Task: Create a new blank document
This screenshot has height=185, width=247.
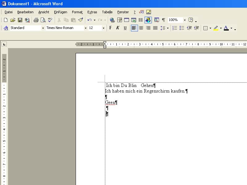Action: click(x=6, y=20)
